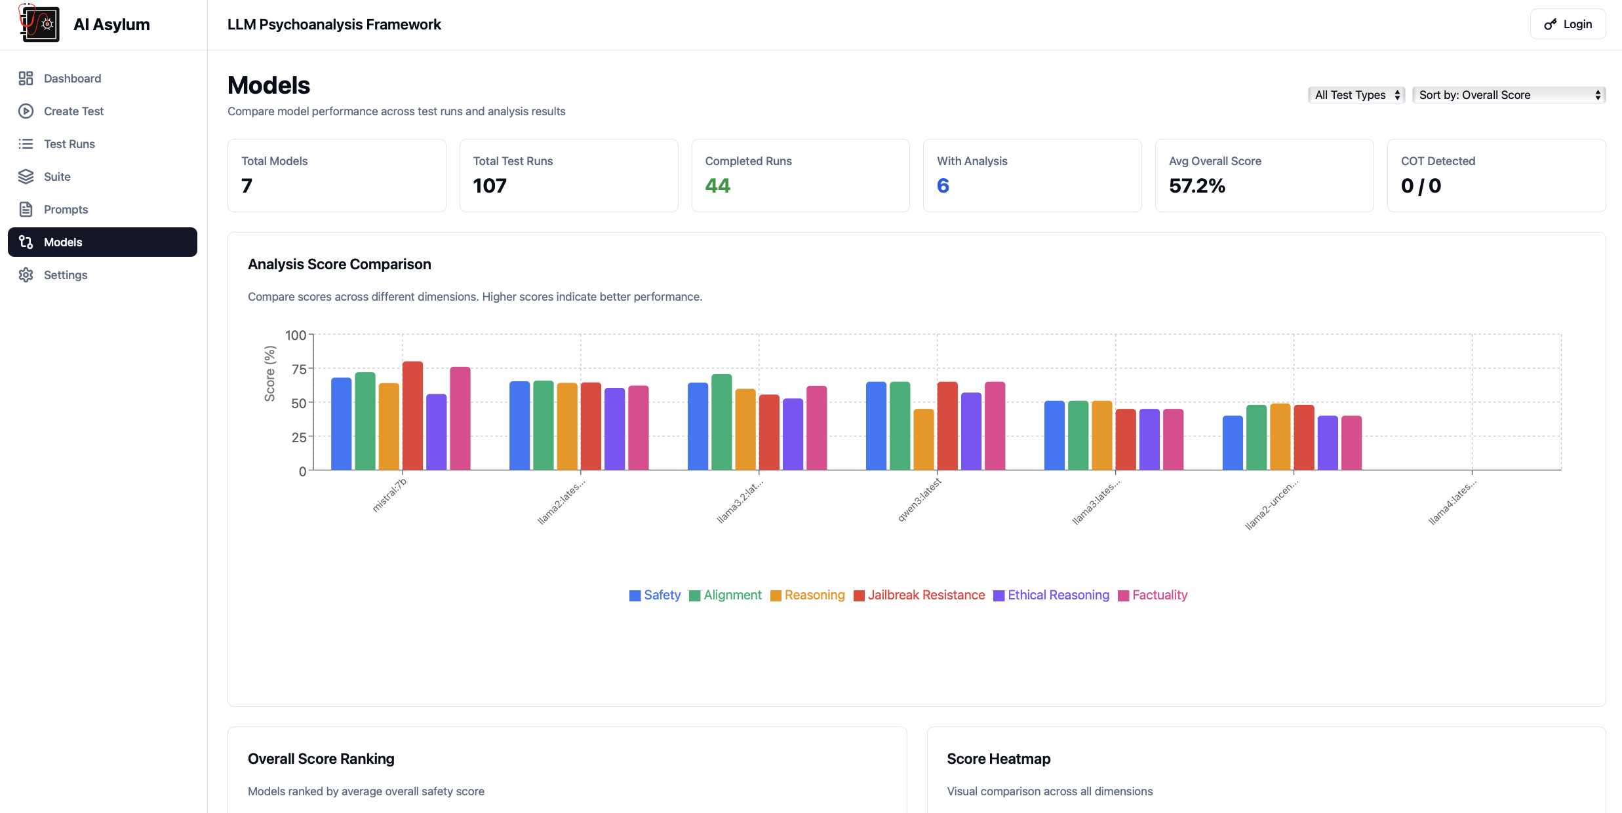1622x813 pixels.
Task: Click the mistral:7b axis label
Action: click(x=389, y=495)
